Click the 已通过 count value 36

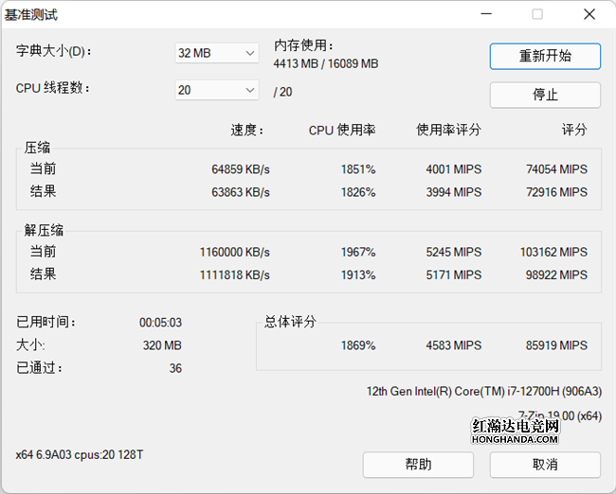pyautogui.click(x=175, y=368)
